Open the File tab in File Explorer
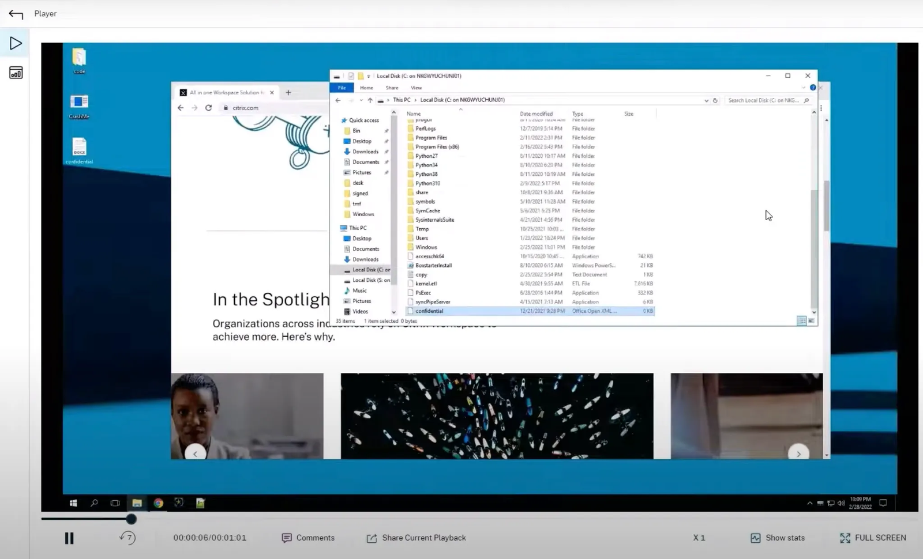 [342, 88]
